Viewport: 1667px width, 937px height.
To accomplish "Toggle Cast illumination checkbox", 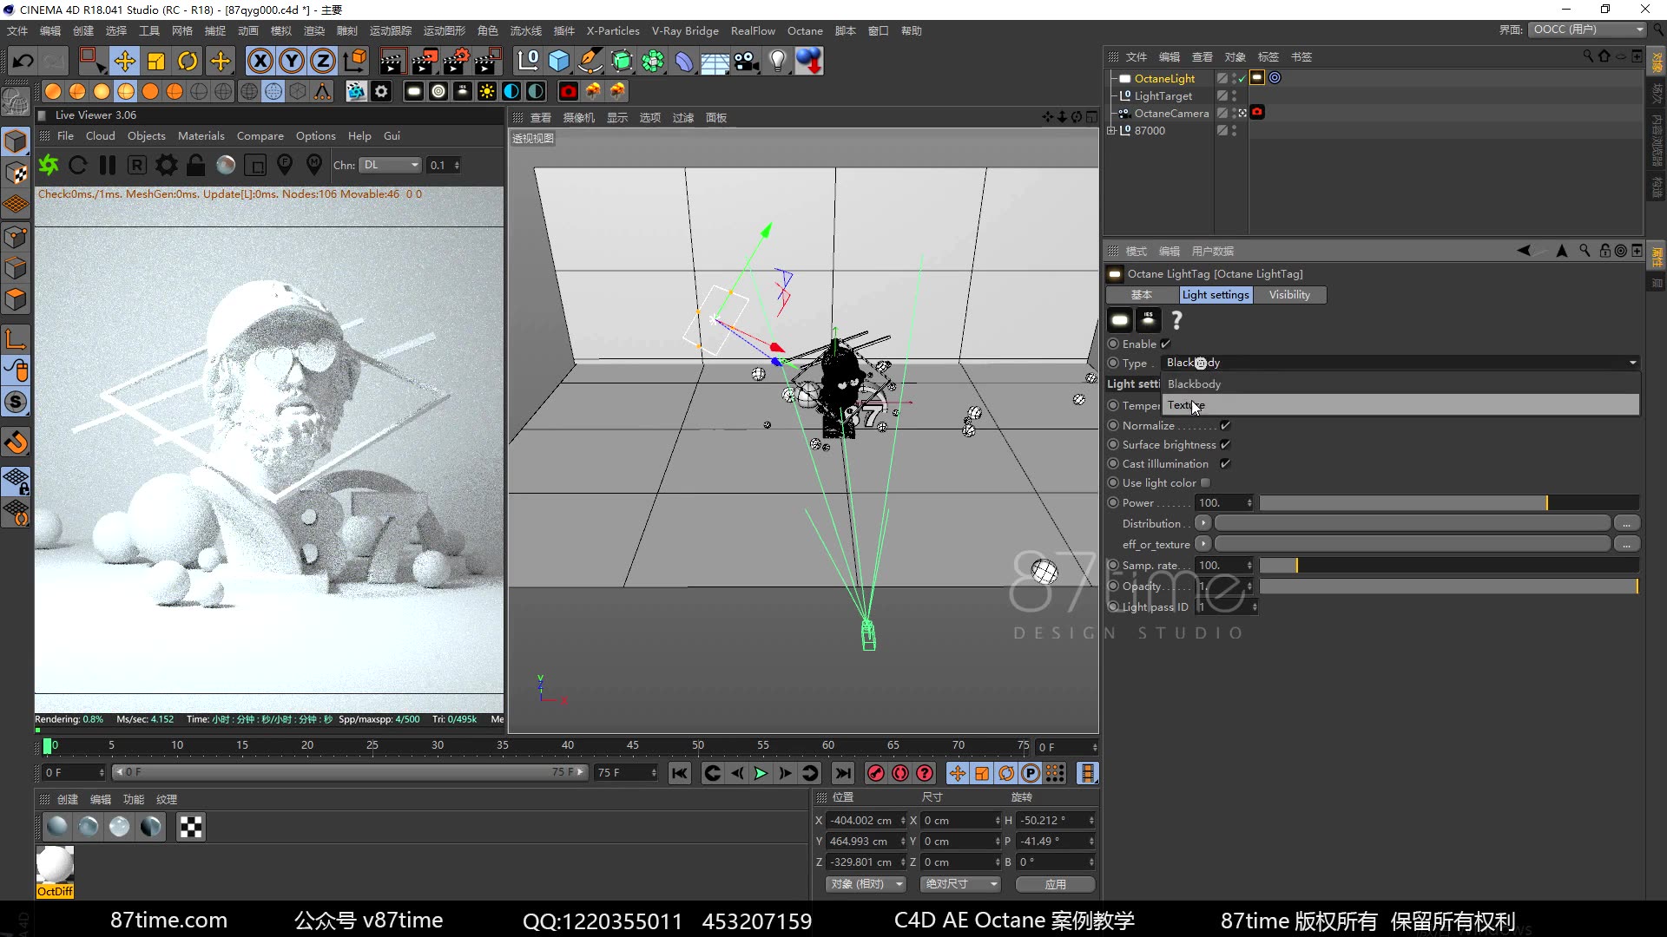I will click(x=1225, y=463).
